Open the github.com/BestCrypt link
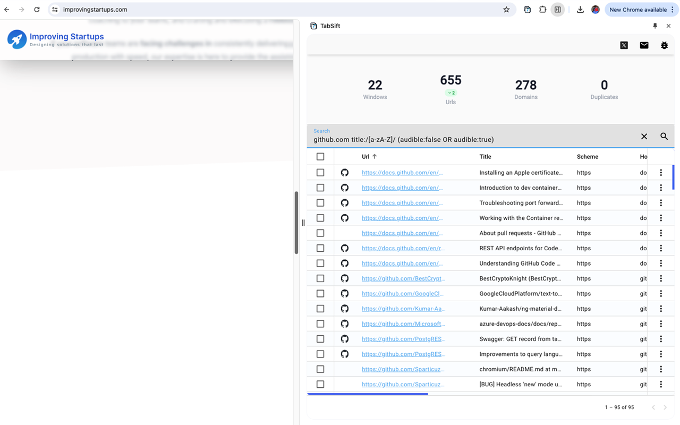Viewport: 680px width, 425px height. [403, 278]
